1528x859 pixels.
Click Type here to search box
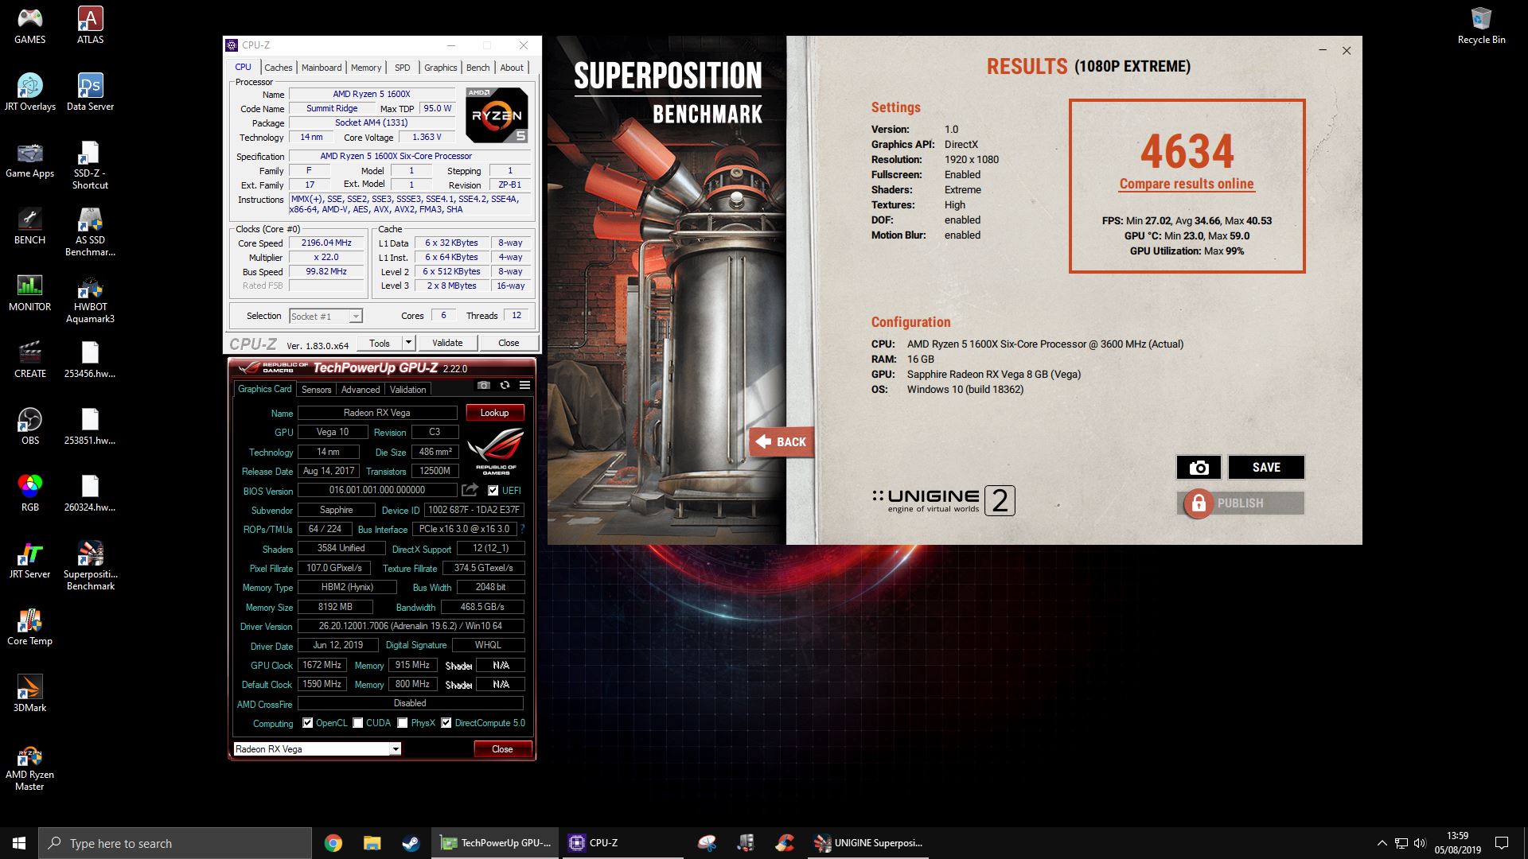coord(175,843)
